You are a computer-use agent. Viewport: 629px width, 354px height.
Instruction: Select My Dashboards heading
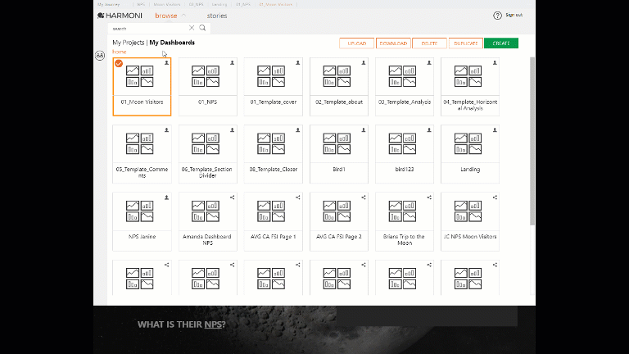(172, 43)
